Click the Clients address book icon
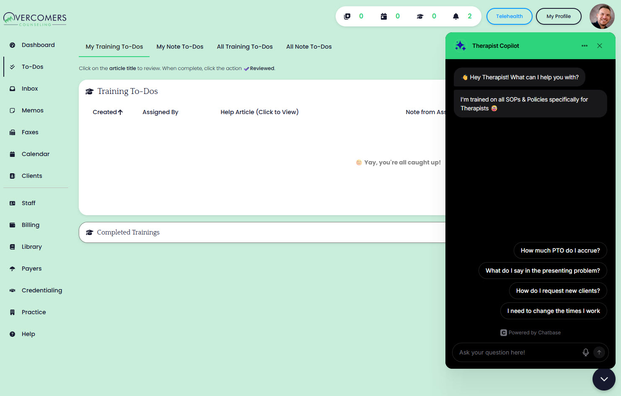The width and height of the screenshot is (621, 396). 13,176
